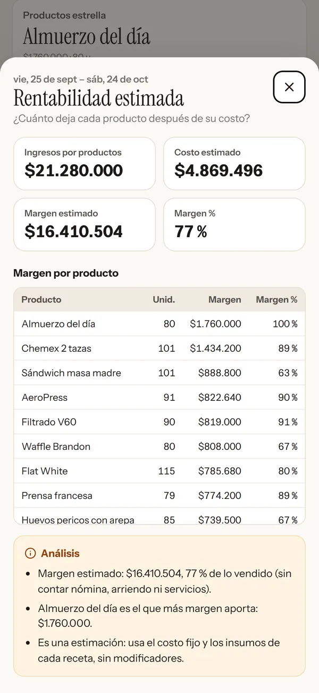Click the $1.434.200 margin value
This screenshot has width=319, height=693.
(x=215, y=349)
